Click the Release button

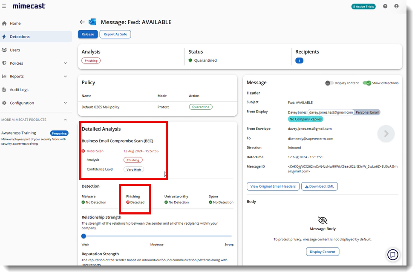(87, 34)
